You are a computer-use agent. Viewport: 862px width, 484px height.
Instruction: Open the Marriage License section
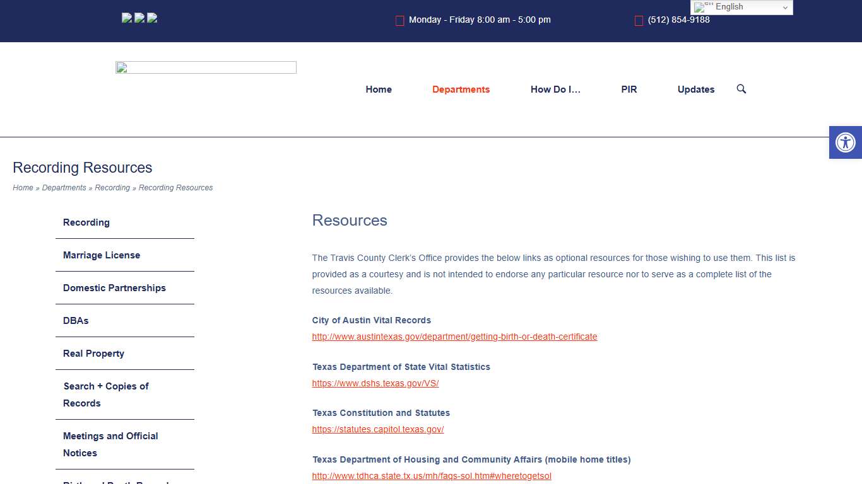coord(101,255)
